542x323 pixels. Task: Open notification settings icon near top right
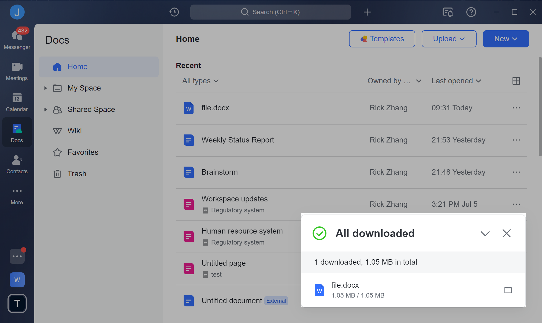point(447,12)
